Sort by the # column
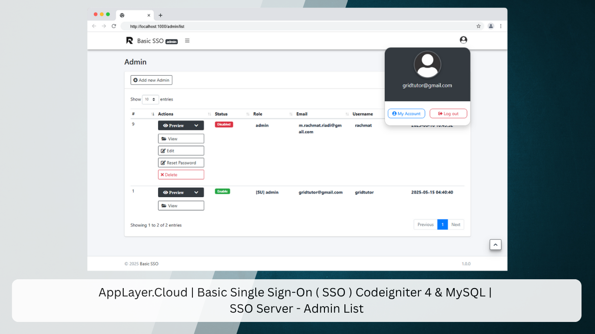The image size is (595, 334). point(143,114)
